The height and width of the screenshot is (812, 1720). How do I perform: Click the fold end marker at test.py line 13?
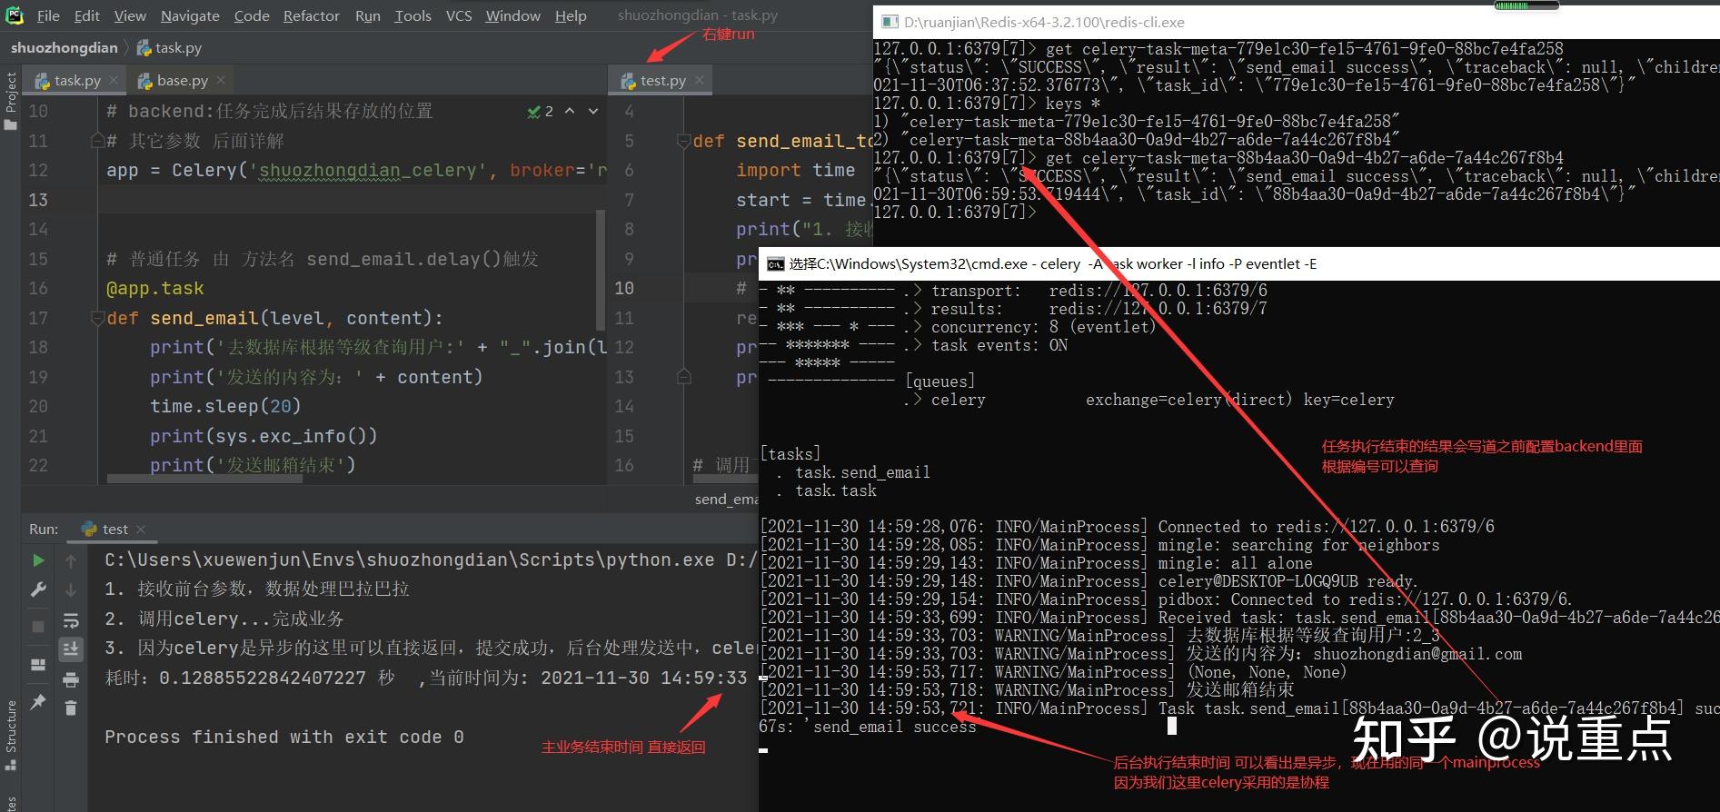pos(684,377)
